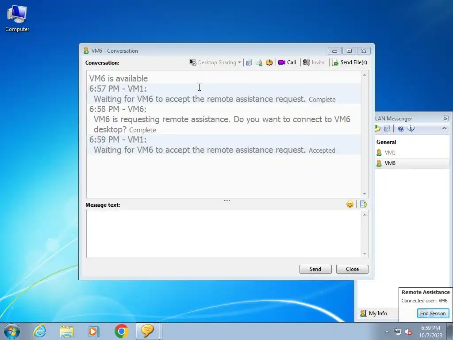Send the message with Send button
453x340 pixels.
[315, 269]
